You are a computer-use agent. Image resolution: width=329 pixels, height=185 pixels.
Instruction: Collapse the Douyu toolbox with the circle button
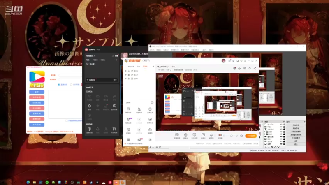click(152, 102)
